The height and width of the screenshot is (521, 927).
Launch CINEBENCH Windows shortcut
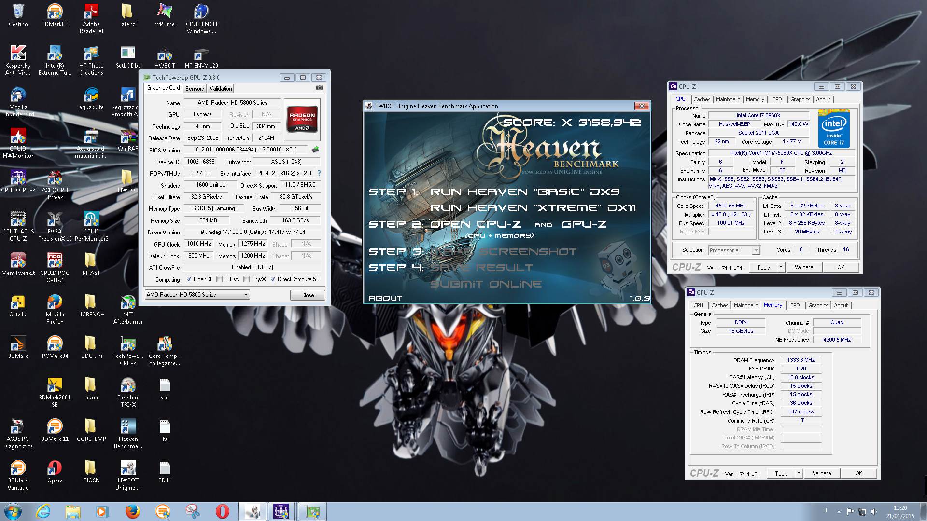(x=201, y=19)
